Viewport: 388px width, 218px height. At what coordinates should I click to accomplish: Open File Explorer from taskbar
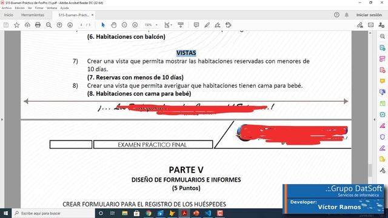pyautogui.click(x=125, y=213)
